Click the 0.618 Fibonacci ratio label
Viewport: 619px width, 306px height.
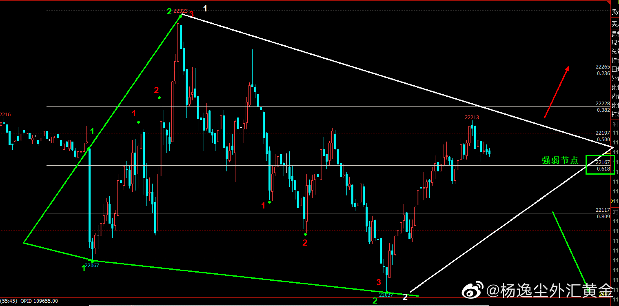pos(603,169)
